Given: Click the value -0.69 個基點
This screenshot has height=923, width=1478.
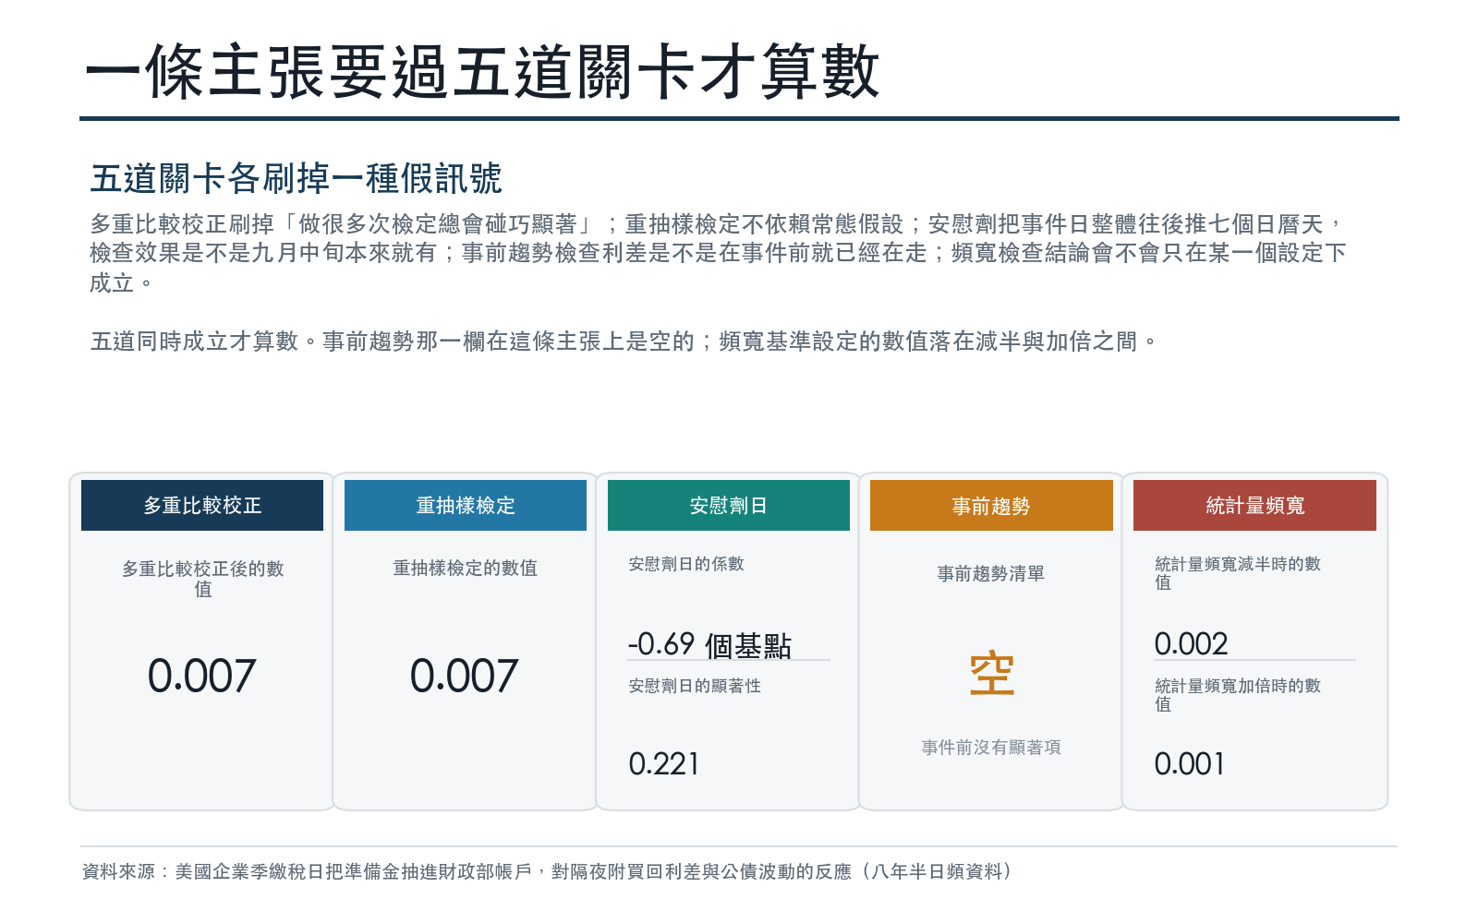Looking at the screenshot, I should point(709,644).
